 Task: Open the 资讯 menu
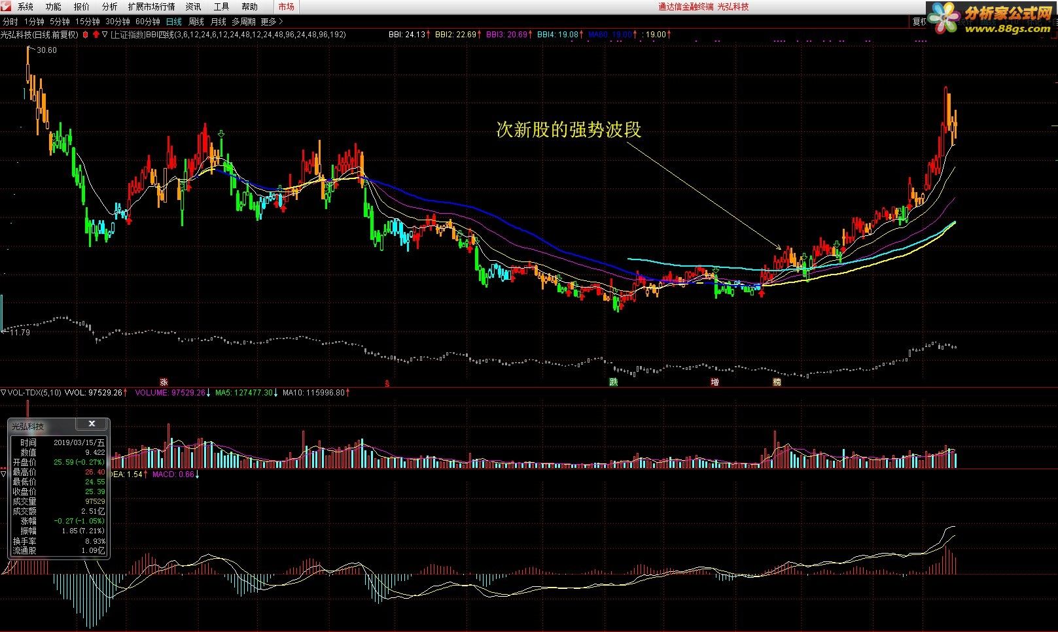pyautogui.click(x=193, y=7)
